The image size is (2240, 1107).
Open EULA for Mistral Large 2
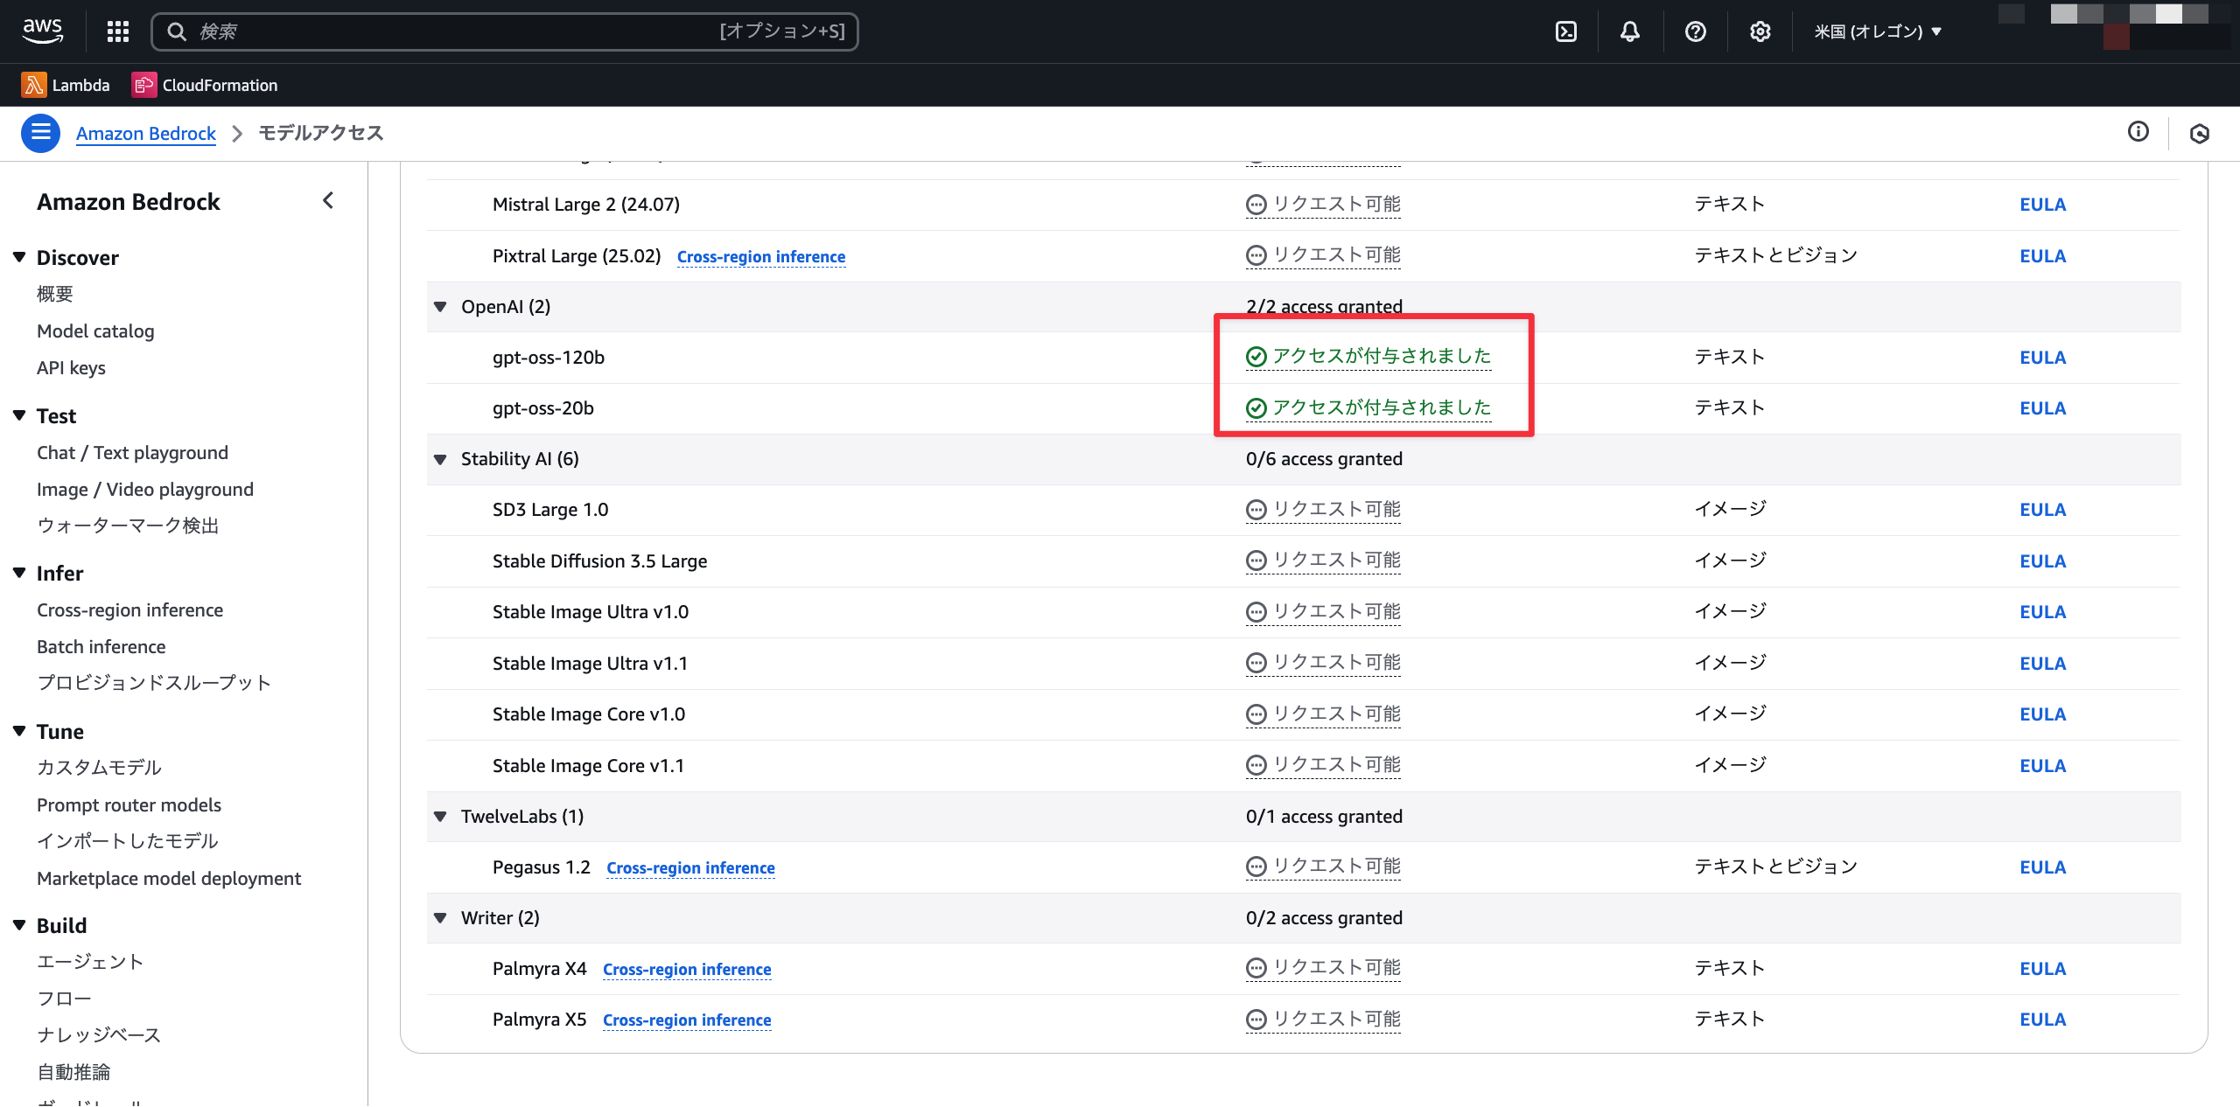(2042, 205)
